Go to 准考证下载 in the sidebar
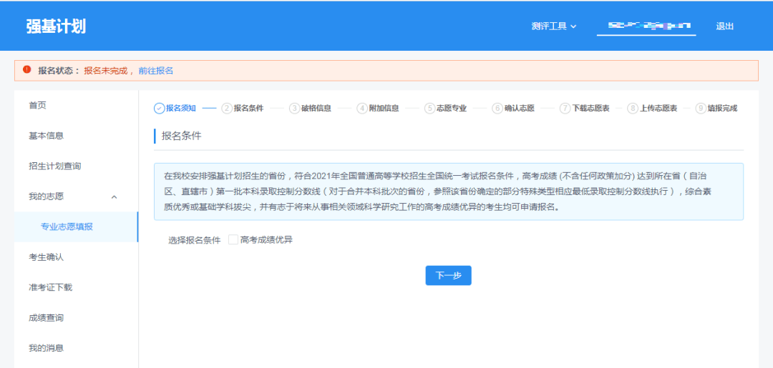 [x=50, y=288]
